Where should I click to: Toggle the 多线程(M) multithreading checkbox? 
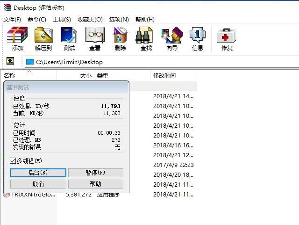13,161
